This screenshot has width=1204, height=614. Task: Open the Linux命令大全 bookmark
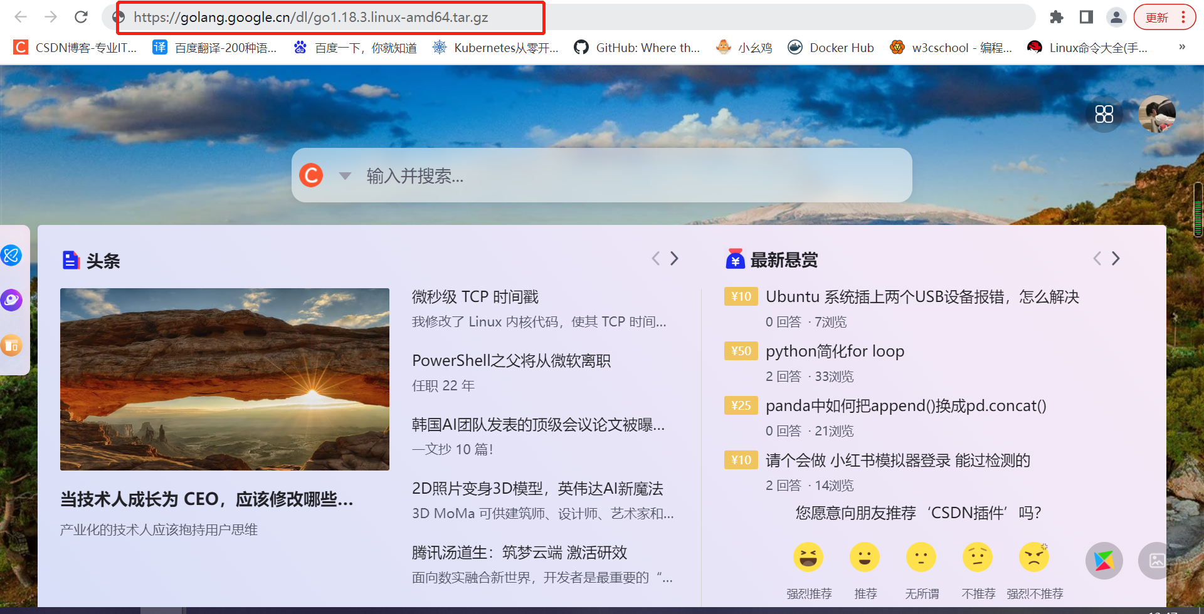click(x=1088, y=48)
